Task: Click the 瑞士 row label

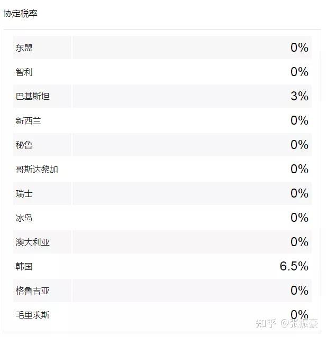Action: (24, 194)
